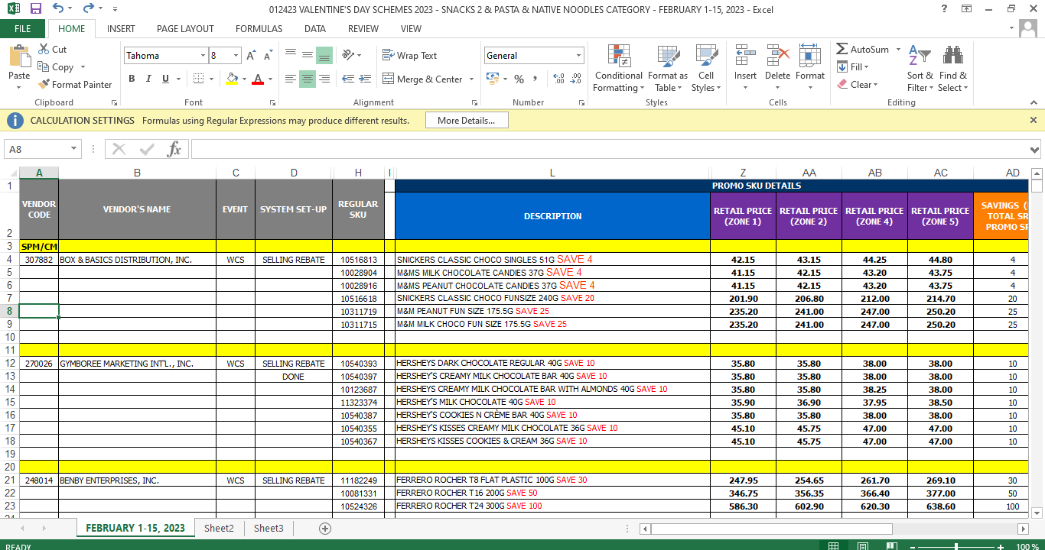Switch to Sheet3 worksheet tab
The width and height of the screenshot is (1045, 550).
coord(269,528)
